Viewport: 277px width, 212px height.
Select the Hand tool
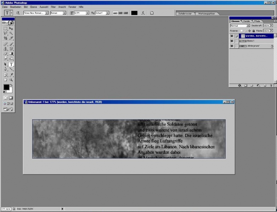(5, 80)
